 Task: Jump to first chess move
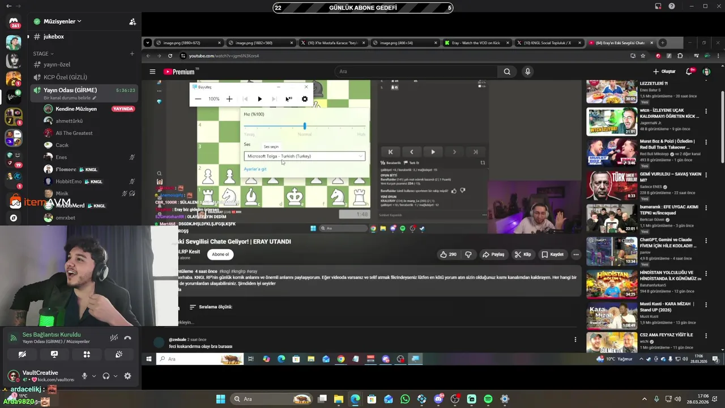(x=390, y=152)
